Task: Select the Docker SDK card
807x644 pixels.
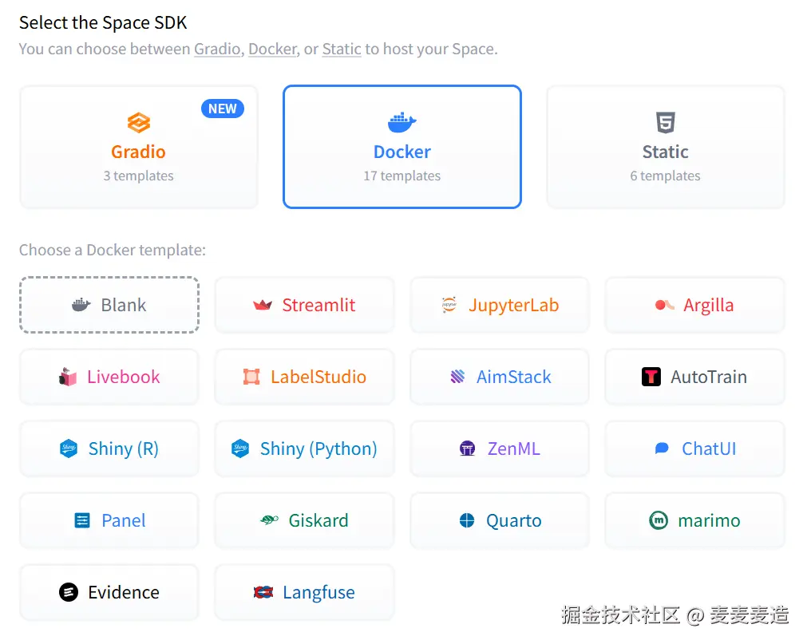Action: point(402,147)
